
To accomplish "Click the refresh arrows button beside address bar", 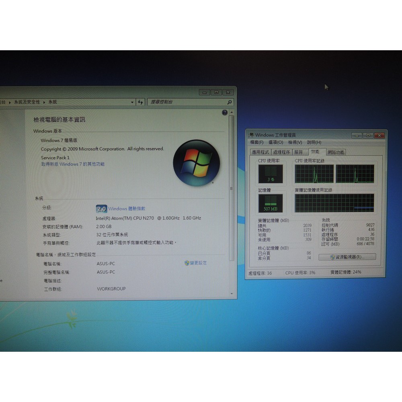I will tap(140, 102).
